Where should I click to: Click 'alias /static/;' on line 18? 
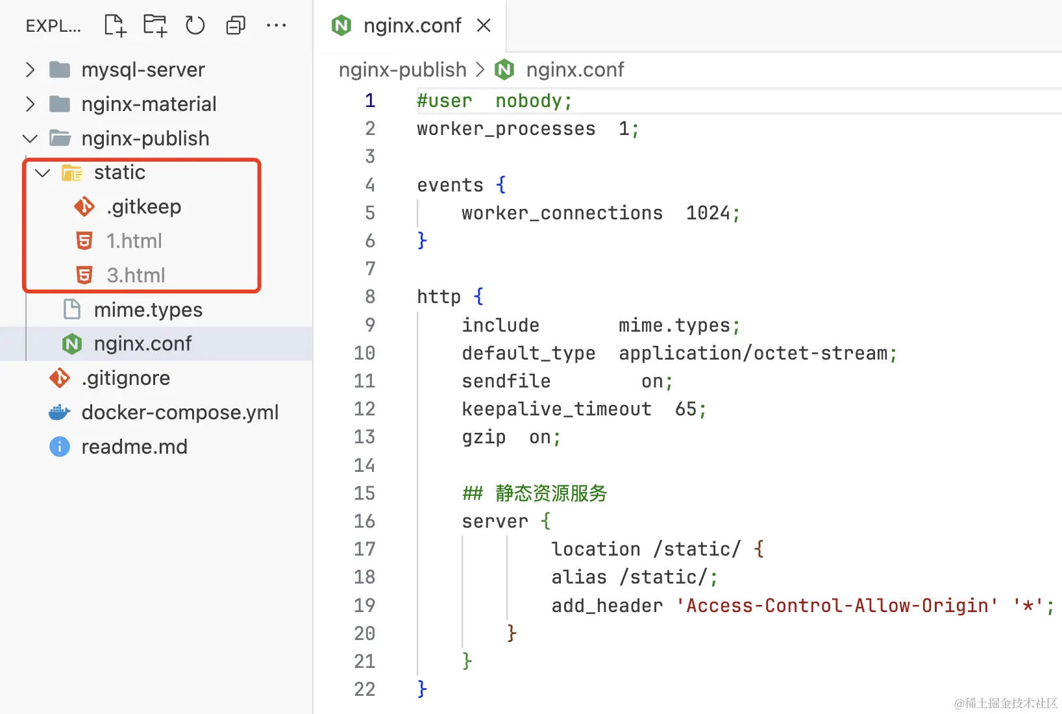[x=635, y=577]
